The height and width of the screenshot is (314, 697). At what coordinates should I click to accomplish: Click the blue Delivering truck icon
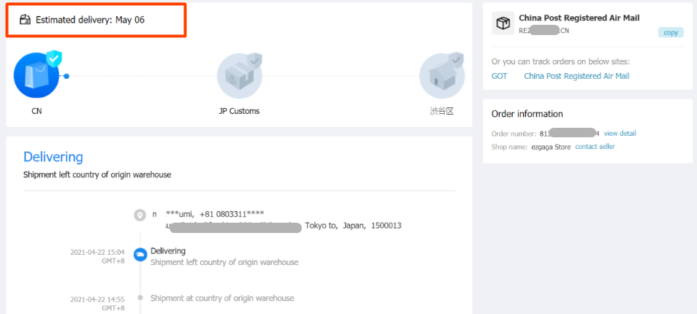point(140,255)
